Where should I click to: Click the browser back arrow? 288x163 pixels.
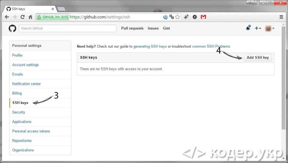click(7, 17)
